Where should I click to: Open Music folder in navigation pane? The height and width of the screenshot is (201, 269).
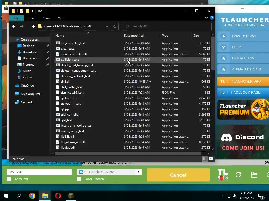tap(27, 71)
